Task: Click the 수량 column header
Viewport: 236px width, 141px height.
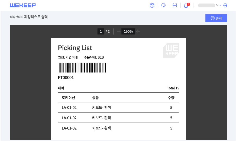Action: [x=171, y=98]
